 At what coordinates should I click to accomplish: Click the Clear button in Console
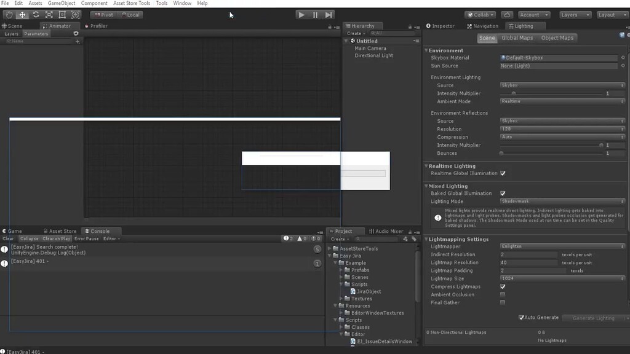coord(8,238)
